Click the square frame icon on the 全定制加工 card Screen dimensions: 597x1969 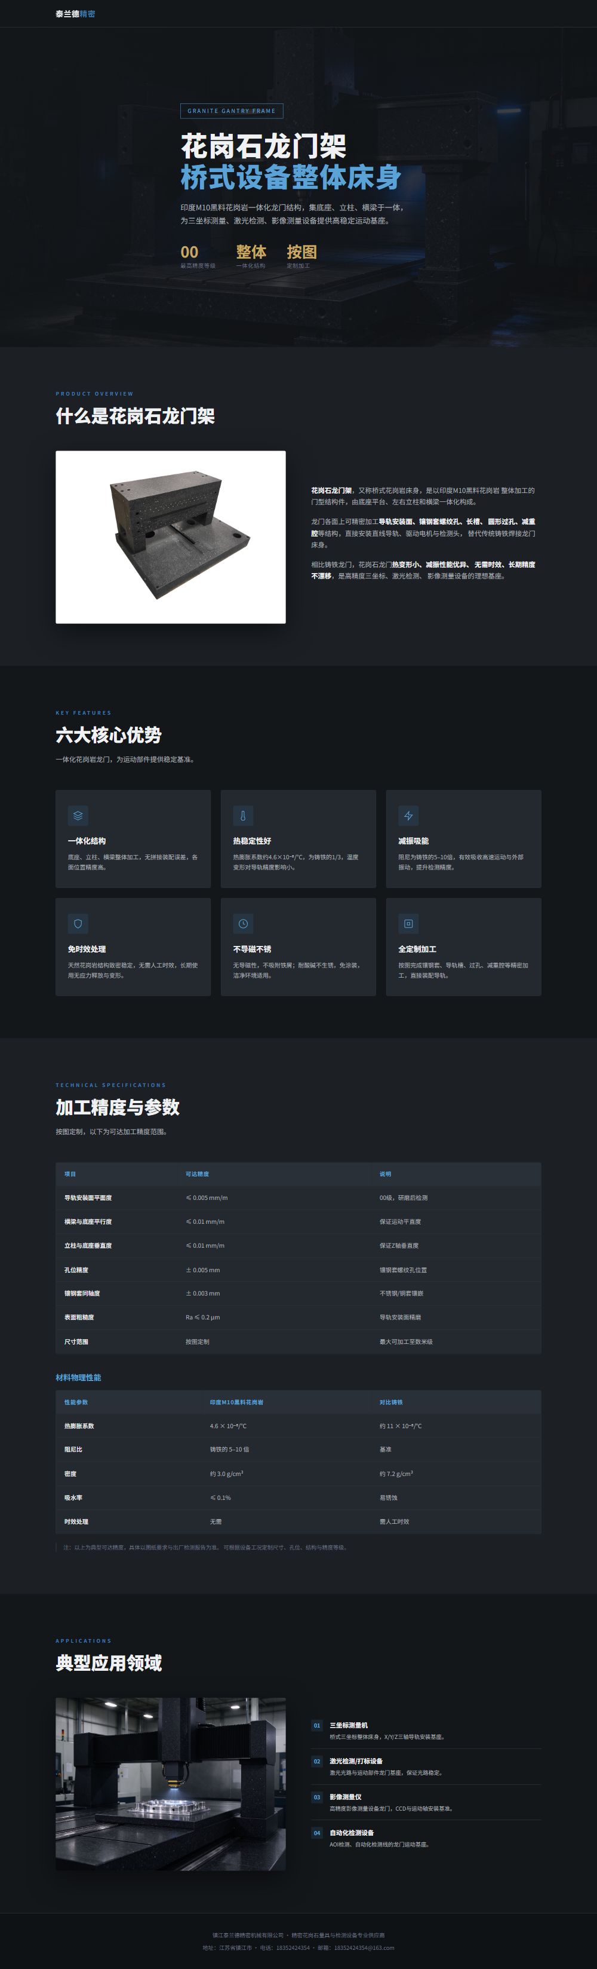[408, 923]
